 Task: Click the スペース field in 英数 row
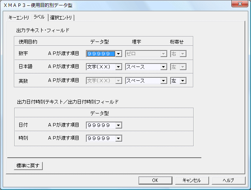point(143,81)
